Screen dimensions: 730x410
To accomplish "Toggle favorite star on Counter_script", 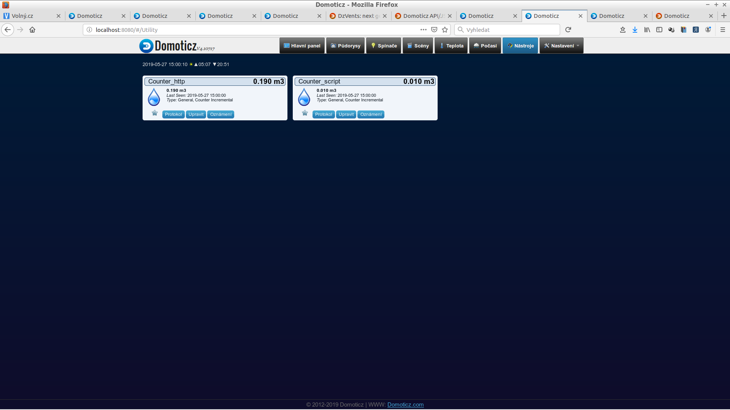I will pos(305,113).
